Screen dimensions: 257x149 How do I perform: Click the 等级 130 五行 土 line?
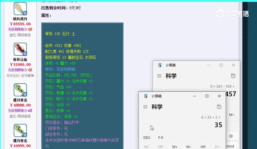[x=60, y=34]
